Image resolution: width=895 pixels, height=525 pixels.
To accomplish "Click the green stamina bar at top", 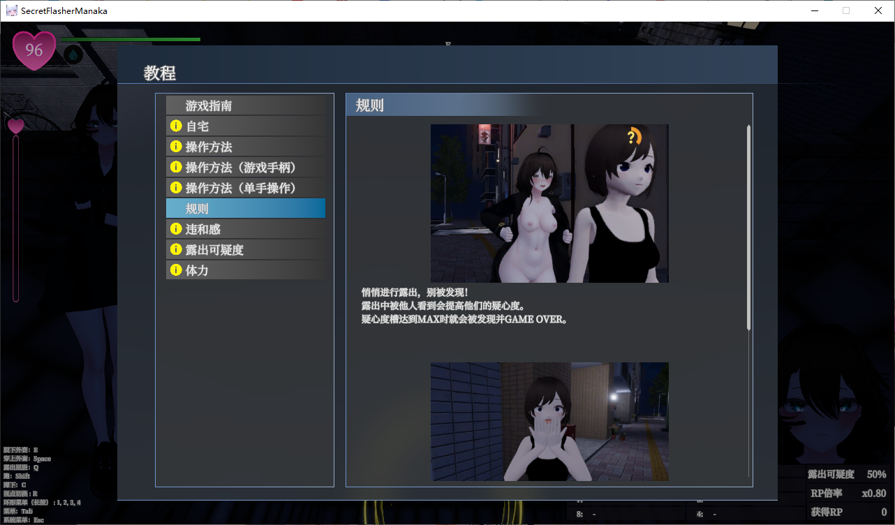I will tap(131, 40).
